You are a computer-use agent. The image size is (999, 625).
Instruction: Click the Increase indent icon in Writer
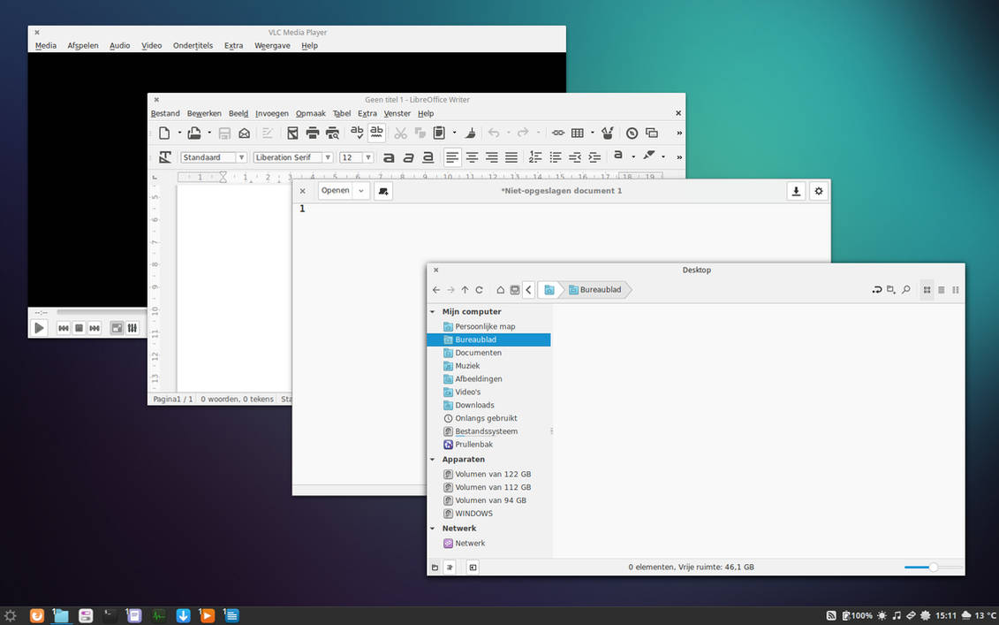pos(594,156)
